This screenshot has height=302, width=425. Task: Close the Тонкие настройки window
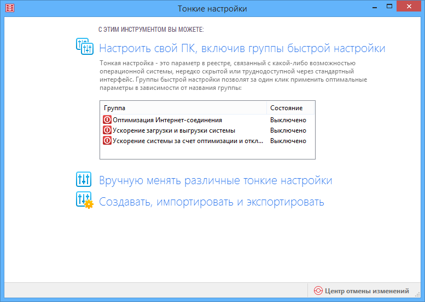click(x=409, y=6)
